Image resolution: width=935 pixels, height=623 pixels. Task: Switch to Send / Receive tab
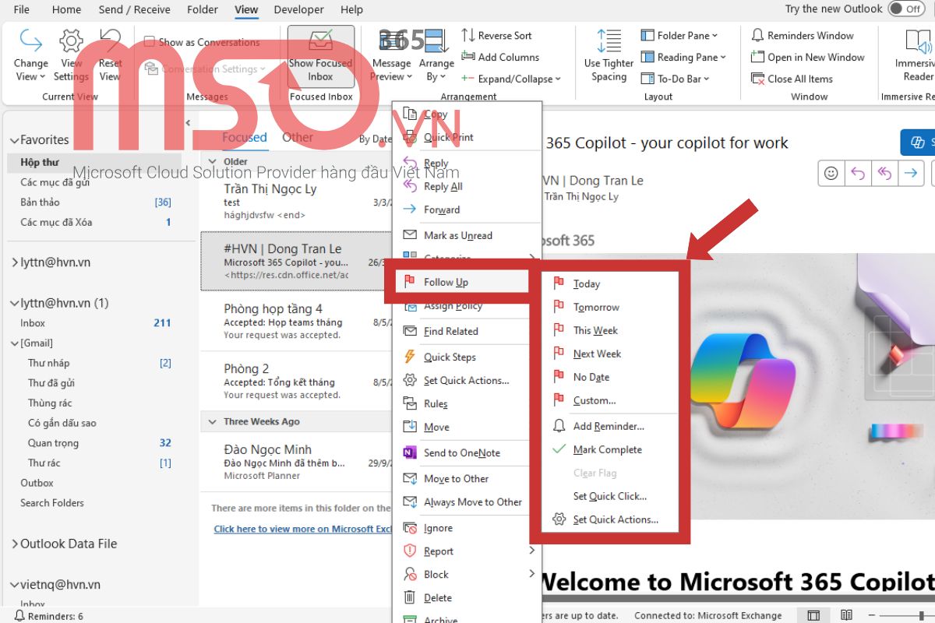click(x=135, y=9)
